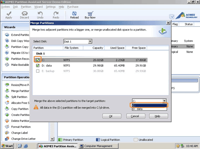This screenshot has height=149, width=200.
Task: Click the Internet Explorer quick launch icon
Action: (26, 146)
